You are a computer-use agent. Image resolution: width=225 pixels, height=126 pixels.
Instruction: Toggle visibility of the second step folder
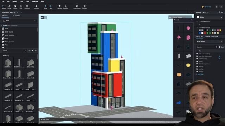[x=219, y=56]
